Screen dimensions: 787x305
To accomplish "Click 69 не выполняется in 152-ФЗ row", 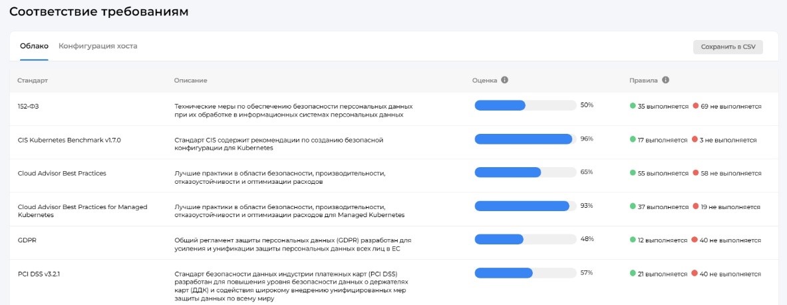I will pyautogui.click(x=730, y=107).
